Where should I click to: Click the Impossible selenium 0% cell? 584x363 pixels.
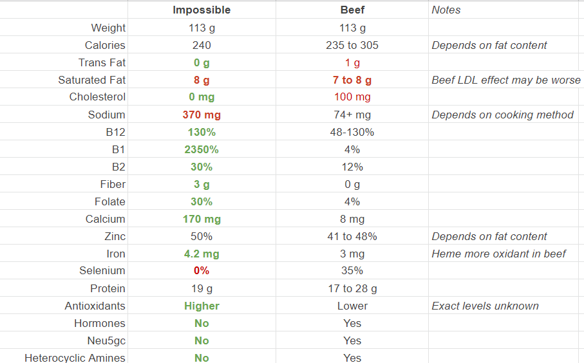[202, 270]
